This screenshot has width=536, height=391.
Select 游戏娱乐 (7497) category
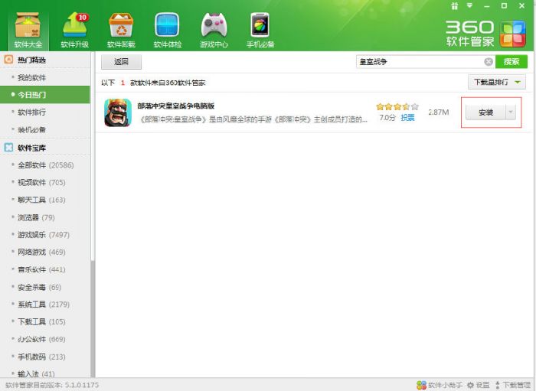[x=43, y=235]
